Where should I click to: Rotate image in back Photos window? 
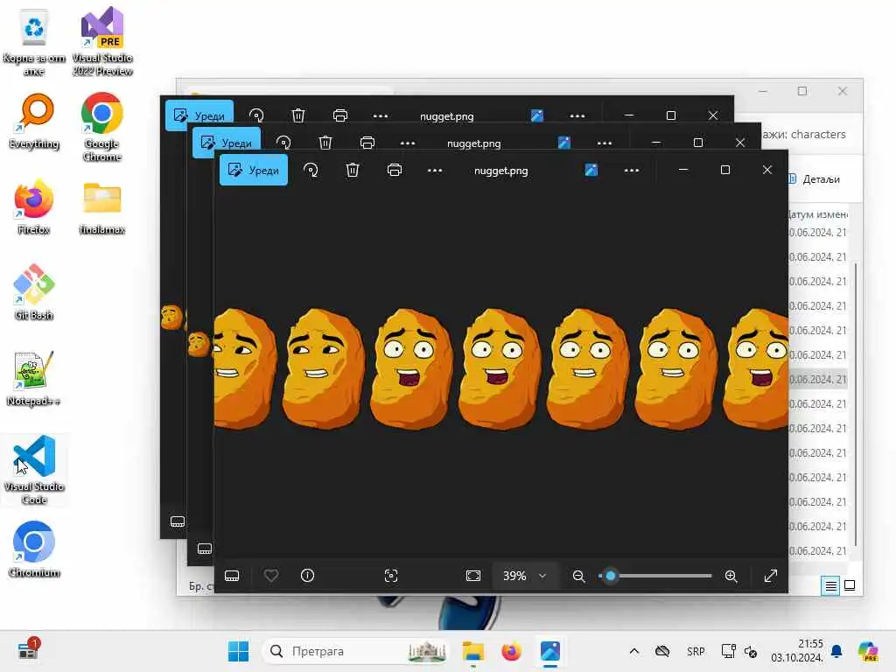pyautogui.click(x=256, y=115)
